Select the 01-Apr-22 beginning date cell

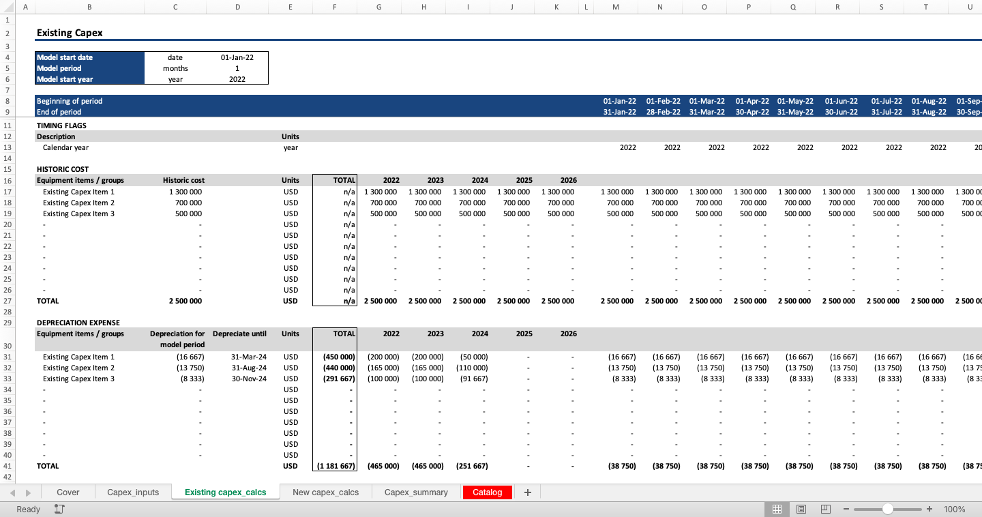(749, 101)
